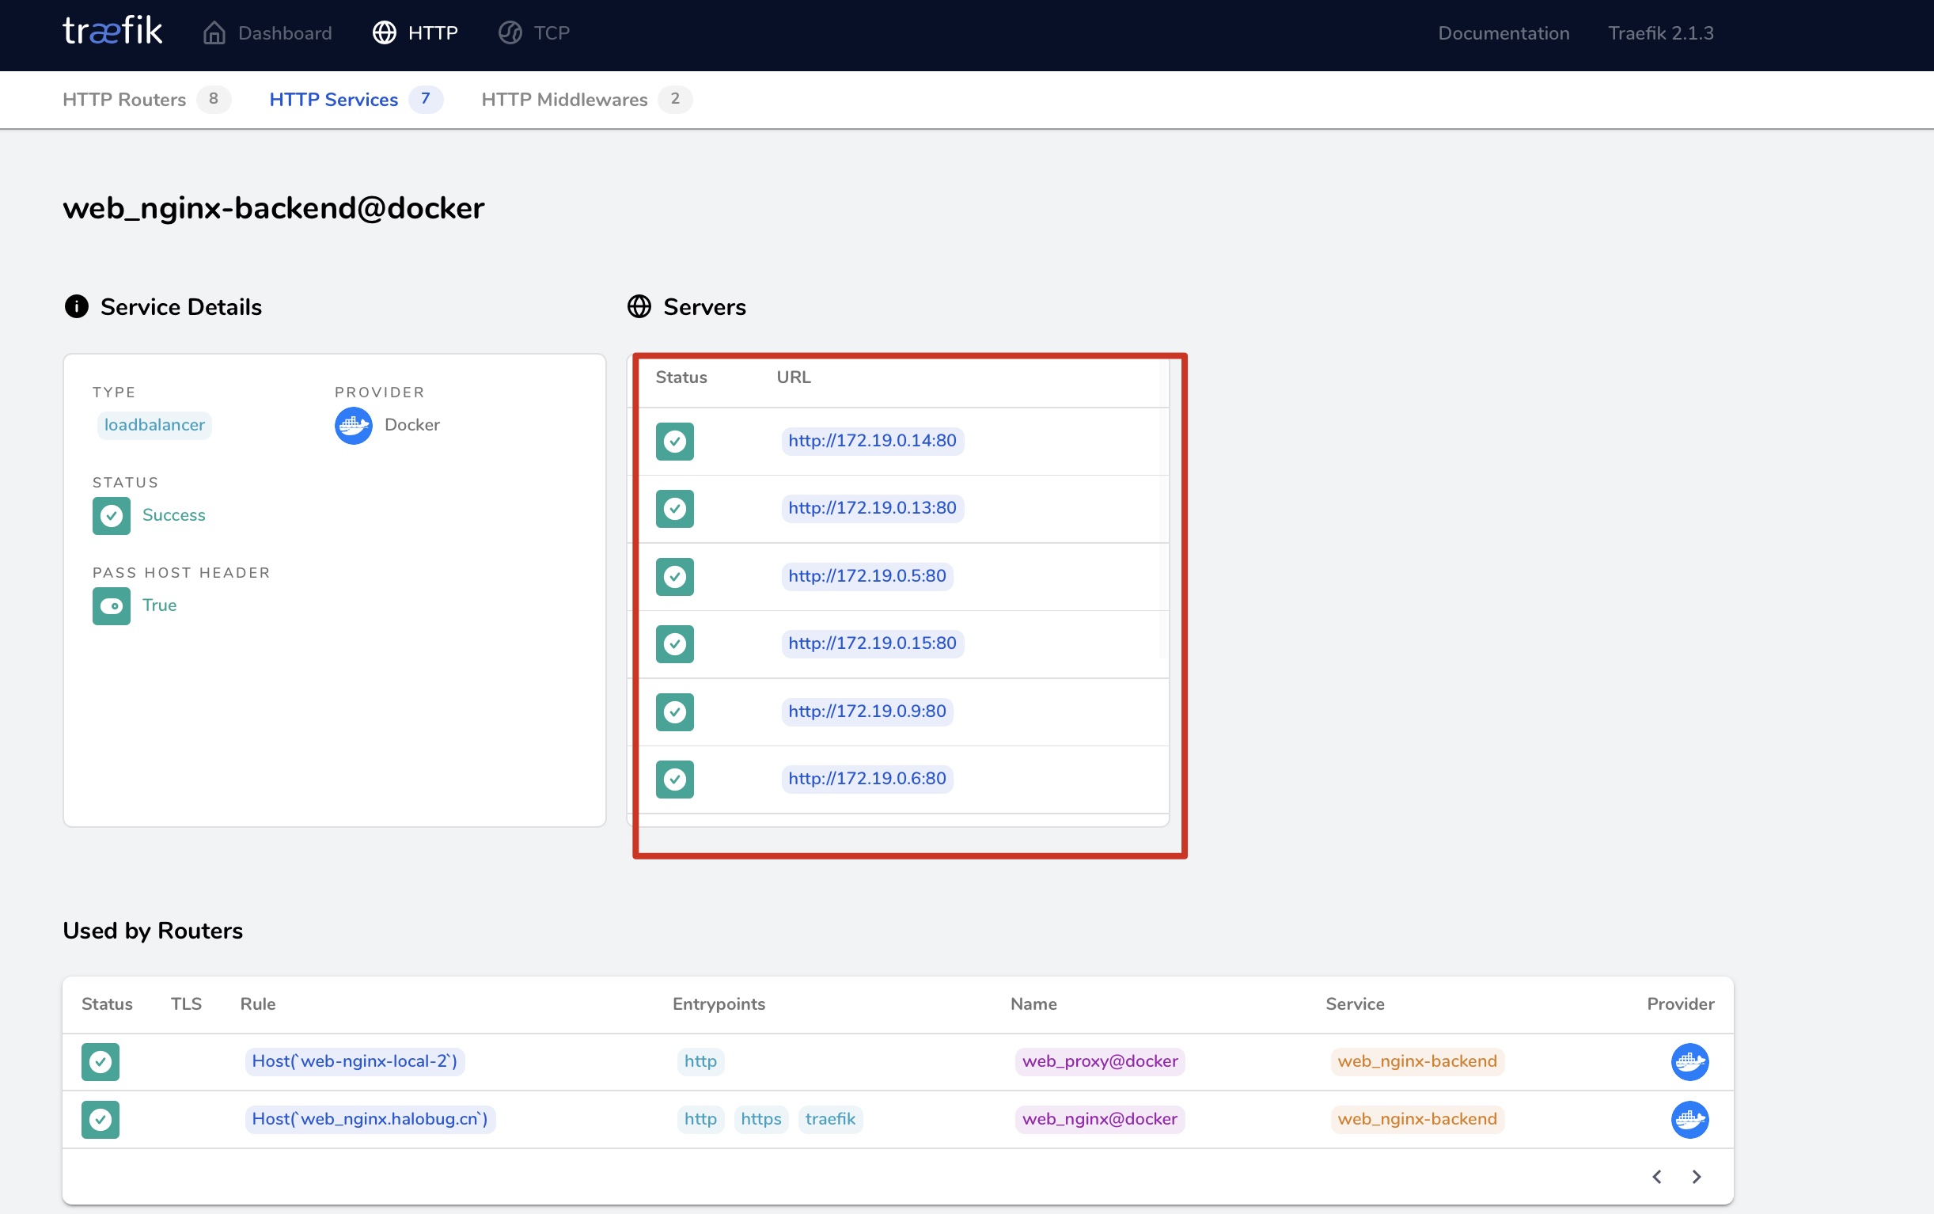1934x1214 pixels.
Task: Click the Dashboard home icon
Action: pyautogui.click(x=214, y=33)
